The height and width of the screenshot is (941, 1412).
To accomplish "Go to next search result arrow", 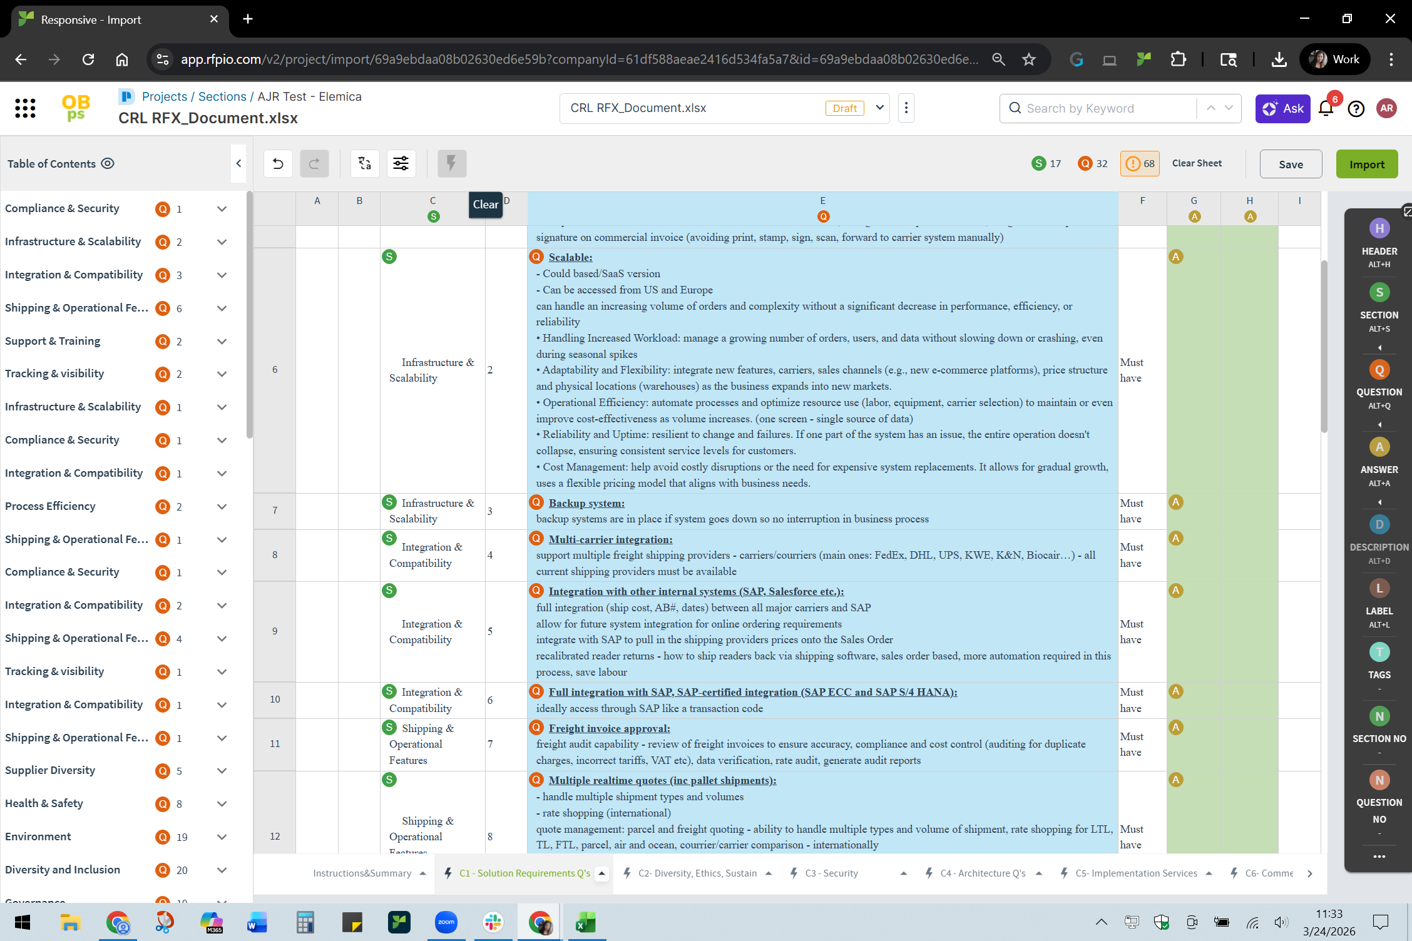I will (x=1229, y=108).
